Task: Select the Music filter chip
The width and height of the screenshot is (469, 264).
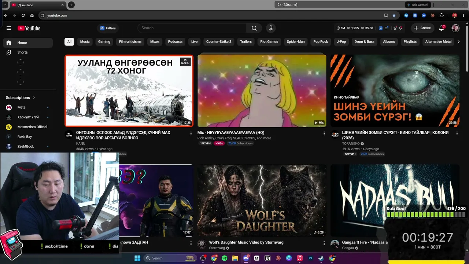Action: click(85, 42)
